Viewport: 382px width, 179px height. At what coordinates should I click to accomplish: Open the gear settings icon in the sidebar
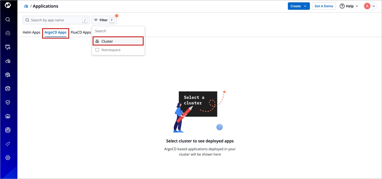coord(8,158)
